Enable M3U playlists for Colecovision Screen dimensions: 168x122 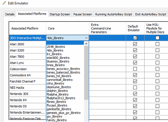(157, 69)
